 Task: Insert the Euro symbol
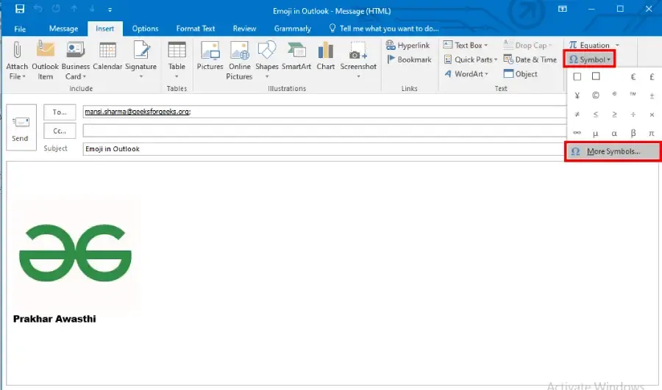tap(633, 76)
